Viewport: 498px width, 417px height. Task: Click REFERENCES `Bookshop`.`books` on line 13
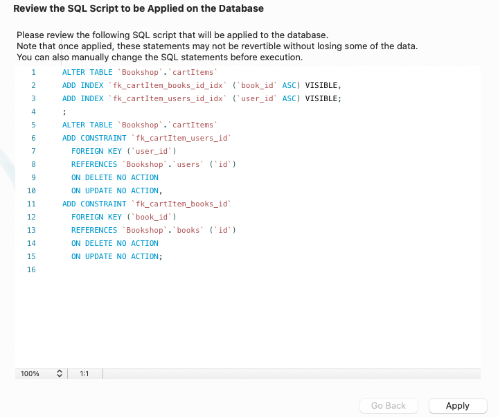pos(153,230)
